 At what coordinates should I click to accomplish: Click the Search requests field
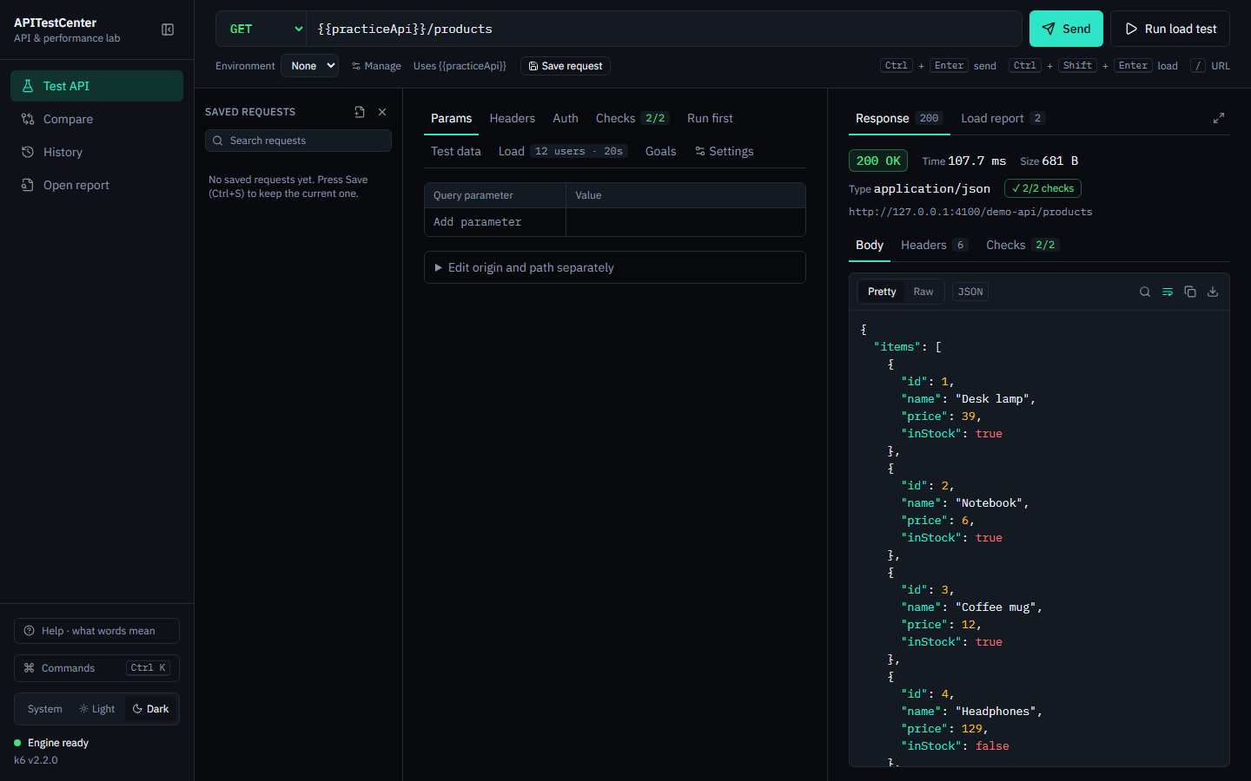coord(298,141)
